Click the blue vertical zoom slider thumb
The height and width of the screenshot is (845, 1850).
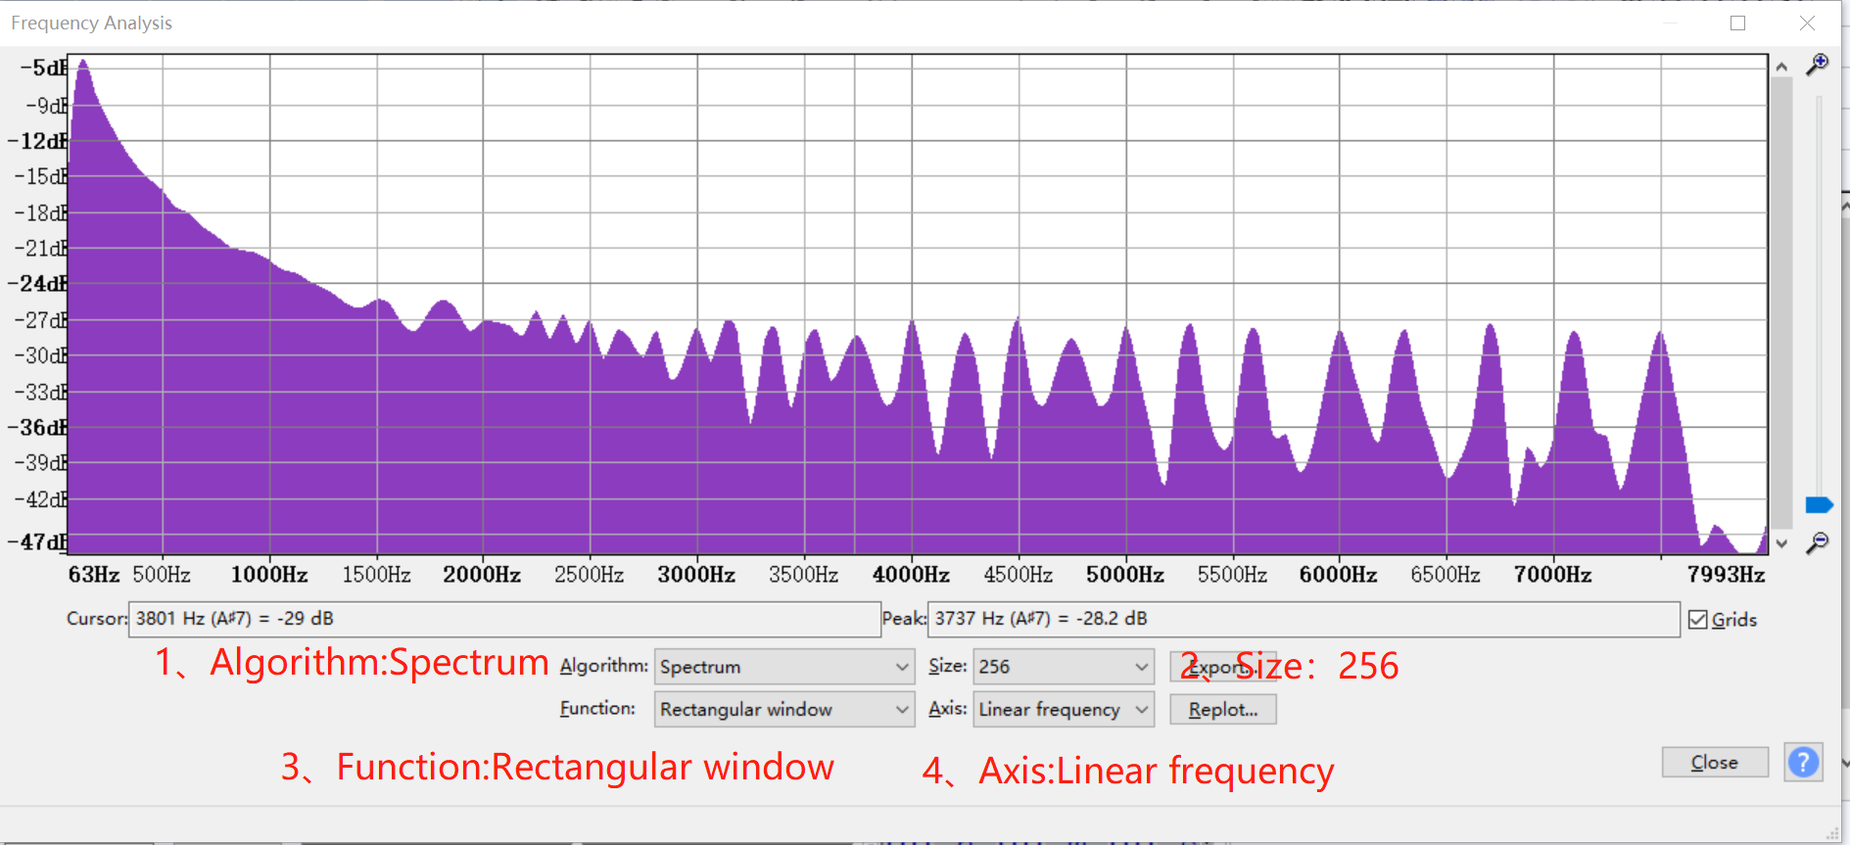(x=1819, y=505)
